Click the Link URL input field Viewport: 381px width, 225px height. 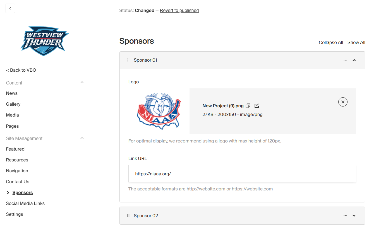pyautogui.click(x=242, y=174)
